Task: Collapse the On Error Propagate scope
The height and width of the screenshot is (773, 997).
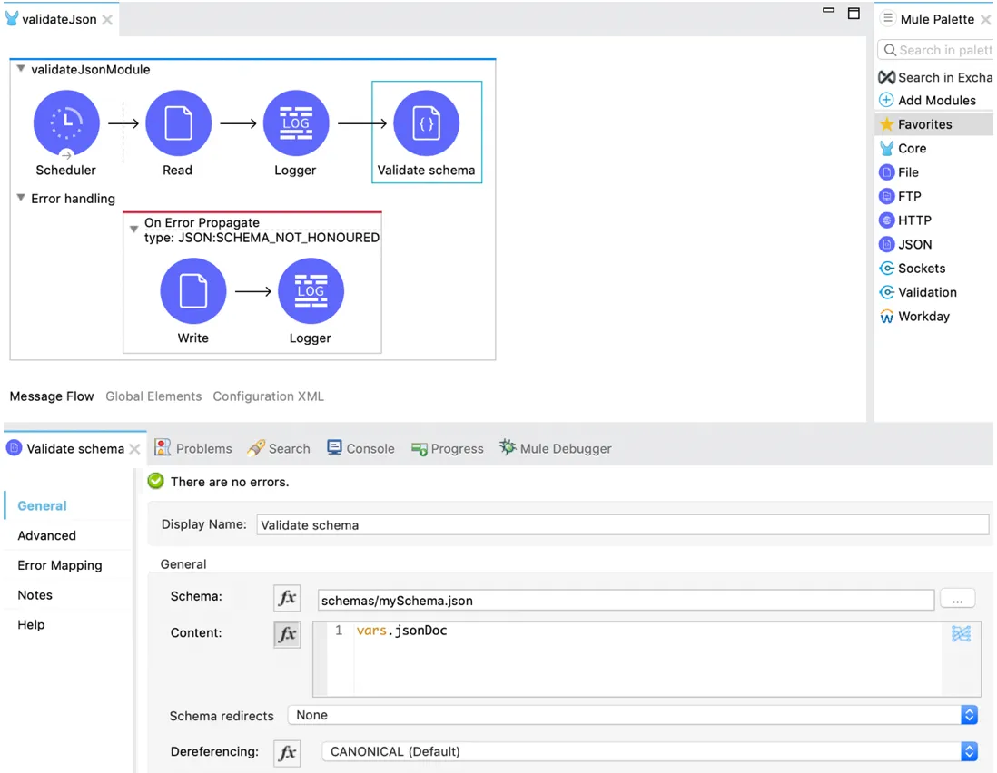Action: (x=133, y=229)
